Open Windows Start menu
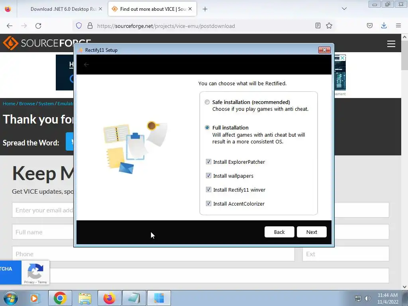The image size is (408, 306). pyautogui.click(x=11, y=298)
